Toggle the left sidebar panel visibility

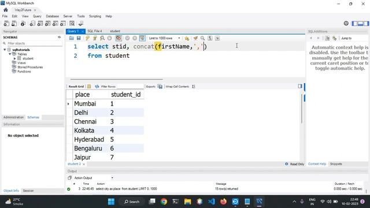pos(354,23)
